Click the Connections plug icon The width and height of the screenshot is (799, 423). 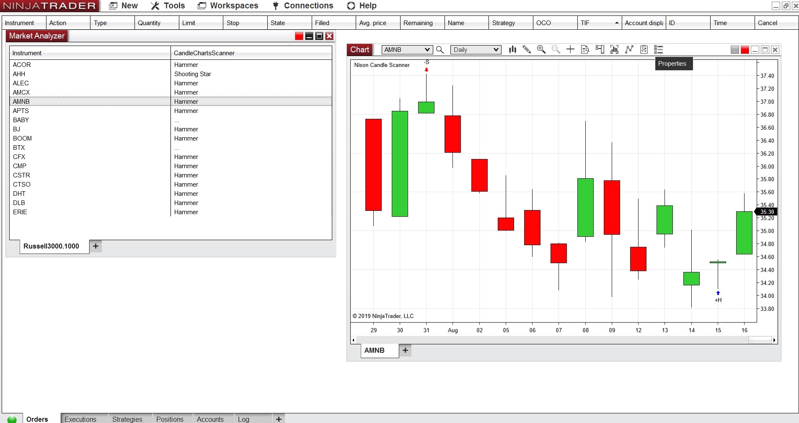point(276,6)
